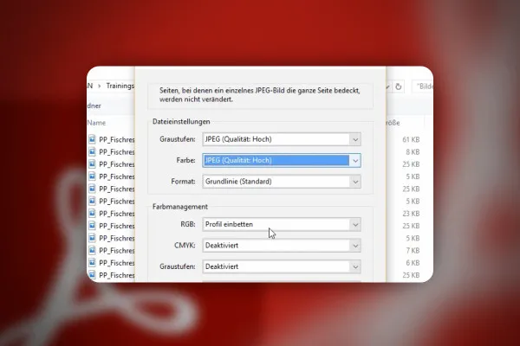Click the Farbmanagement group label
This screenshot has width=520, height=346.
click(180, 207)
